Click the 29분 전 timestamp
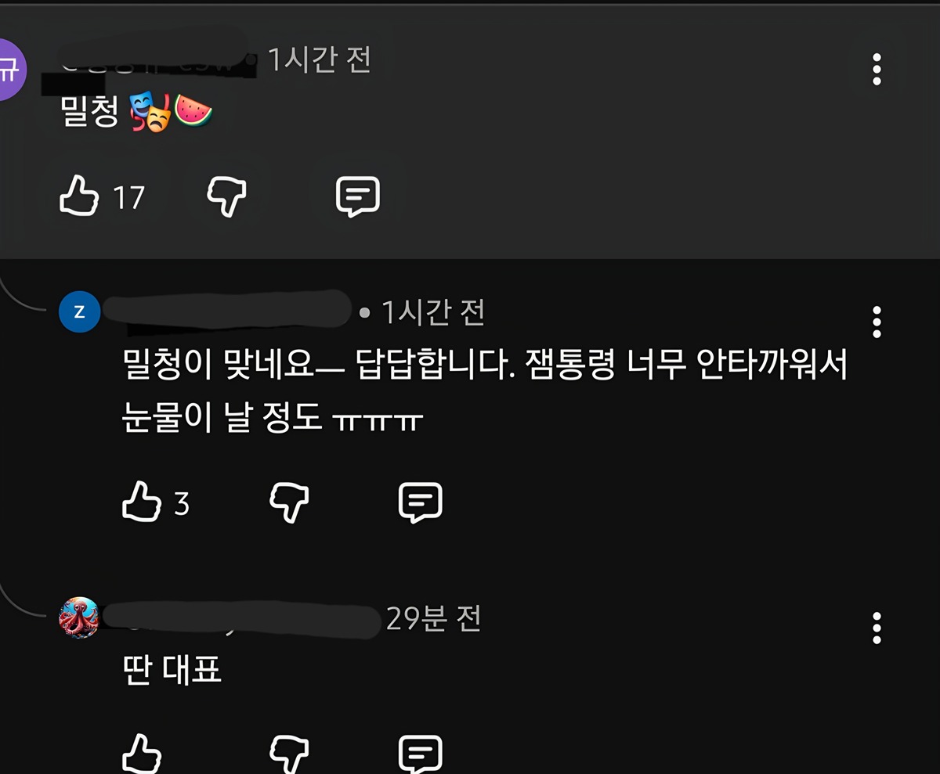 click(433, 619)
